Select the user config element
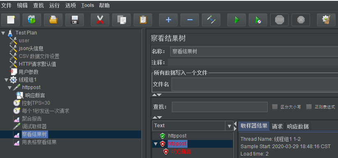Viewport: 338px width, 158px height. (x=24, y=41)
